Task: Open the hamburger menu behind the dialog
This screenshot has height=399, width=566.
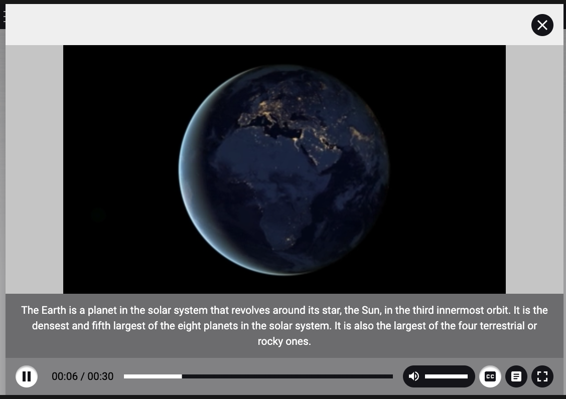Action: pyautogui.click(x=3, y=17)
